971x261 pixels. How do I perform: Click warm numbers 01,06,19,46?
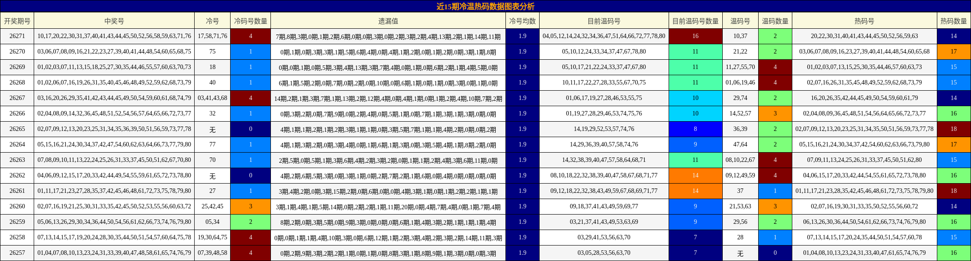(740, 83)
